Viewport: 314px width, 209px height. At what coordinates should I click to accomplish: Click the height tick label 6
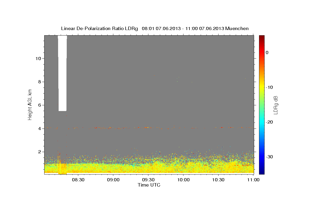[39, 105]
